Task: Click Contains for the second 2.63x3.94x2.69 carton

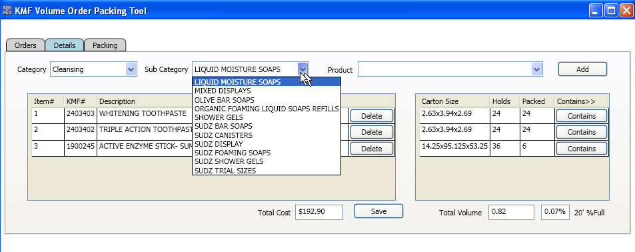Action: [x=582, y=132]
